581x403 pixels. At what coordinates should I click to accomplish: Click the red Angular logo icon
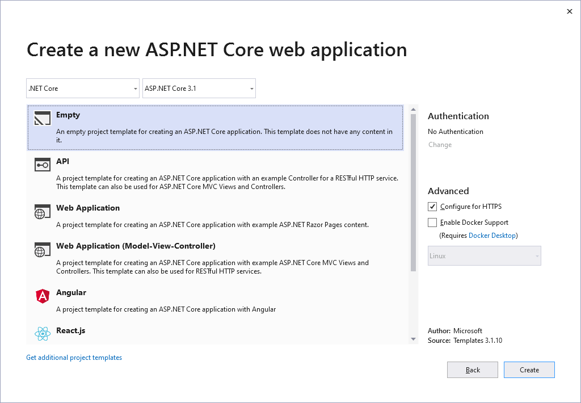[x=43, y=296]
